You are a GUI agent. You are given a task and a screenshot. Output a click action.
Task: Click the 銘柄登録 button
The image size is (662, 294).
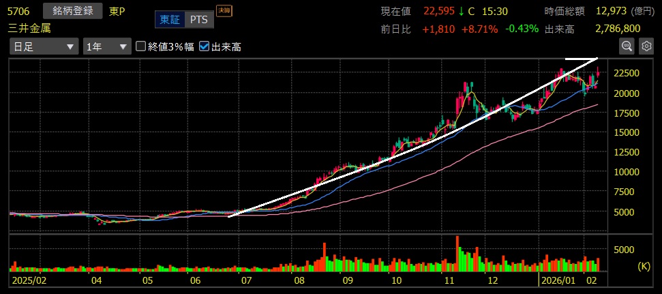[x=72, y=11]
